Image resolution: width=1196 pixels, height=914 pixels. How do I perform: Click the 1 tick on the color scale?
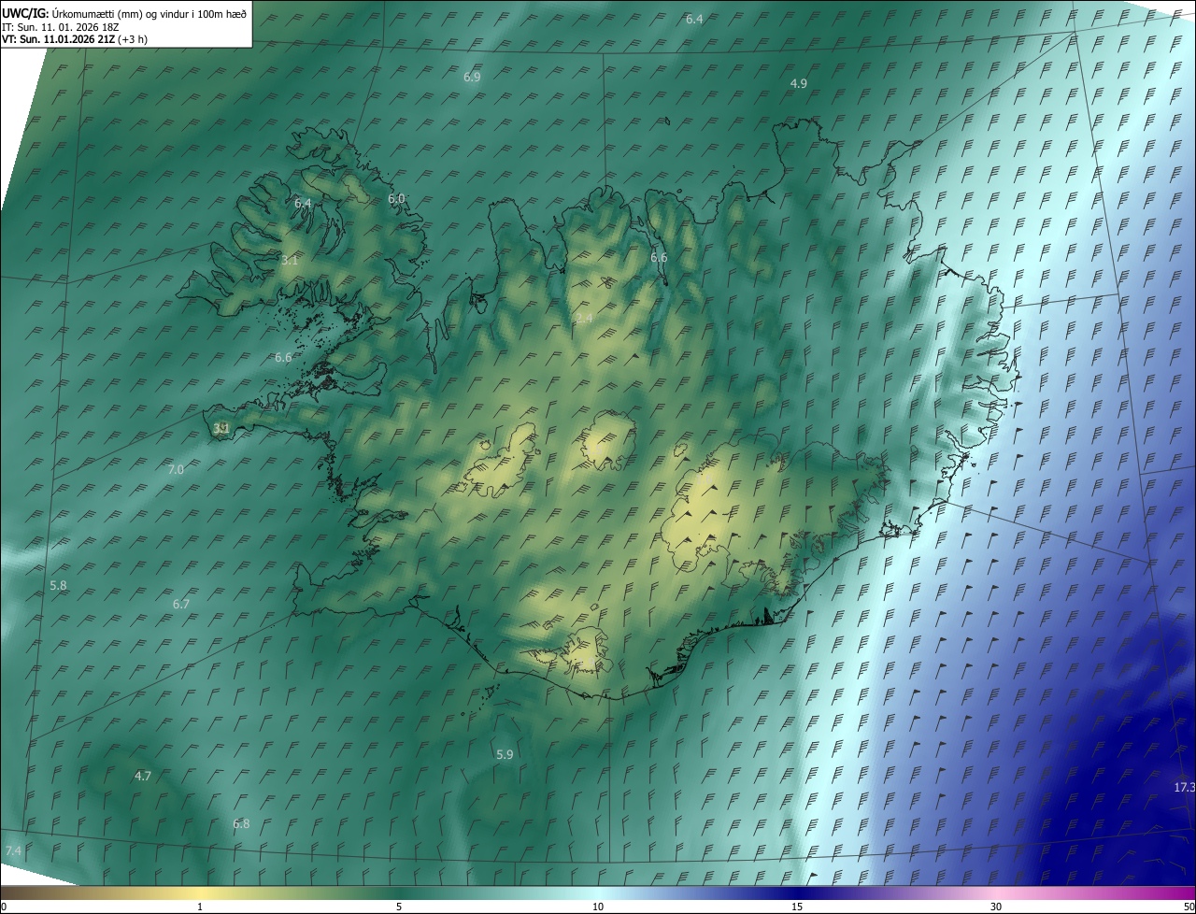pyautogui.click(x=200, y=907)
